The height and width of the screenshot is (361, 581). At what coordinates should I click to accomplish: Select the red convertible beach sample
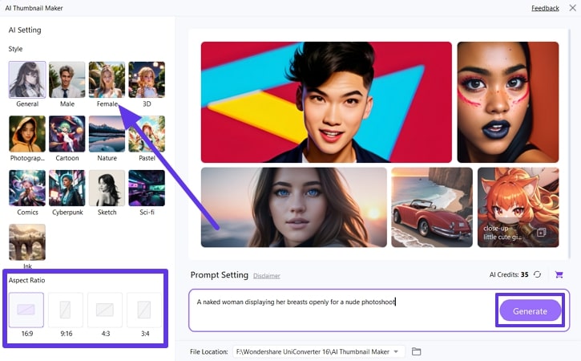[432, 207]
